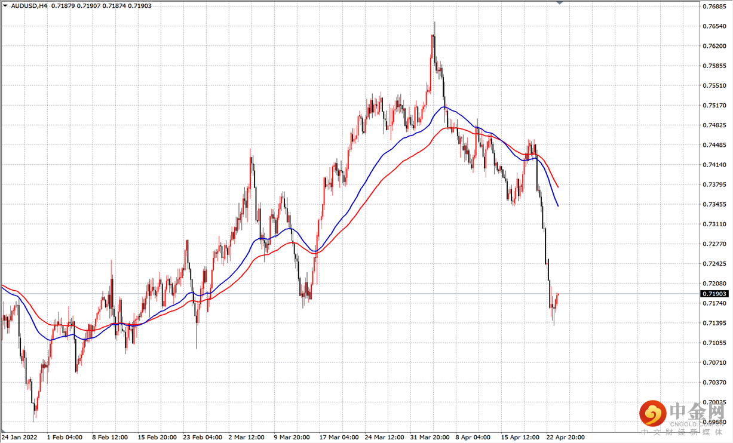Screen dimensions: 733x443
Task: Click the 0.71395 price axis label
Action: pos(714,323)
